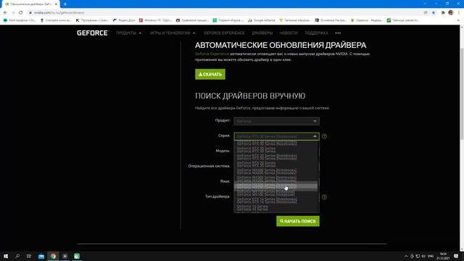Open the taskbar clock and date
Viewport: 464px width, 261px height.
[443, 256]
